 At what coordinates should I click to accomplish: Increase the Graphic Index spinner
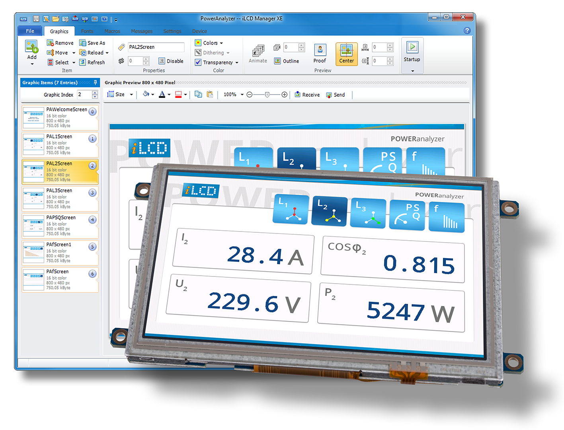(x=95, y=92)
